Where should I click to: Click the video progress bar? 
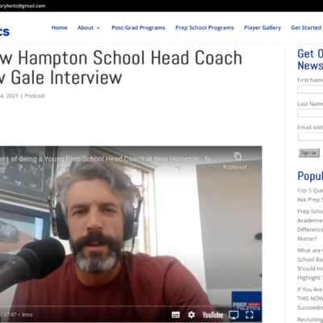[x=131, y=306]
